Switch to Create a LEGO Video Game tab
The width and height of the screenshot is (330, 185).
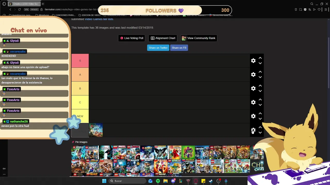coord(24,4)
